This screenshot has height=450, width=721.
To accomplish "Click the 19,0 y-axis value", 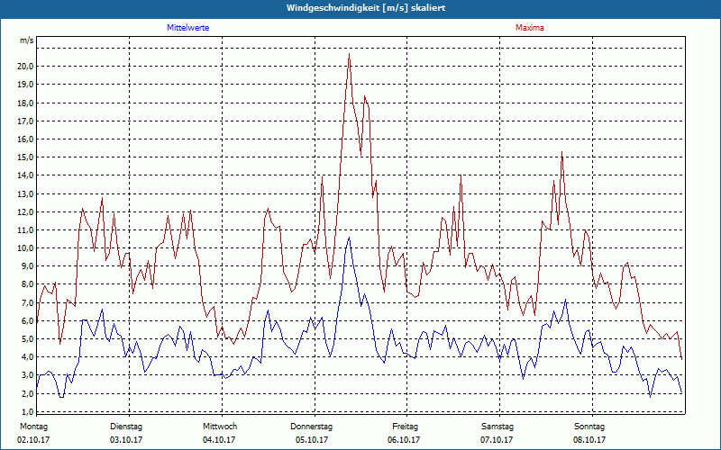I will pyautogui.click(x=25, y=85).
